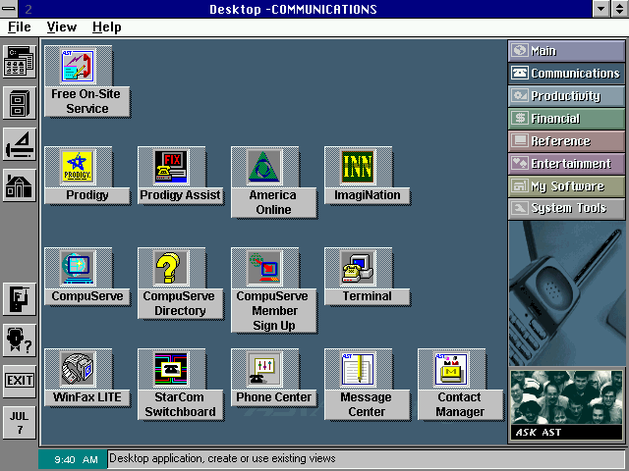The width and height of the screenshot is (629, 471).
Task: Open CompuServe Directory question mark icon
Action: [x=171, y=268]
